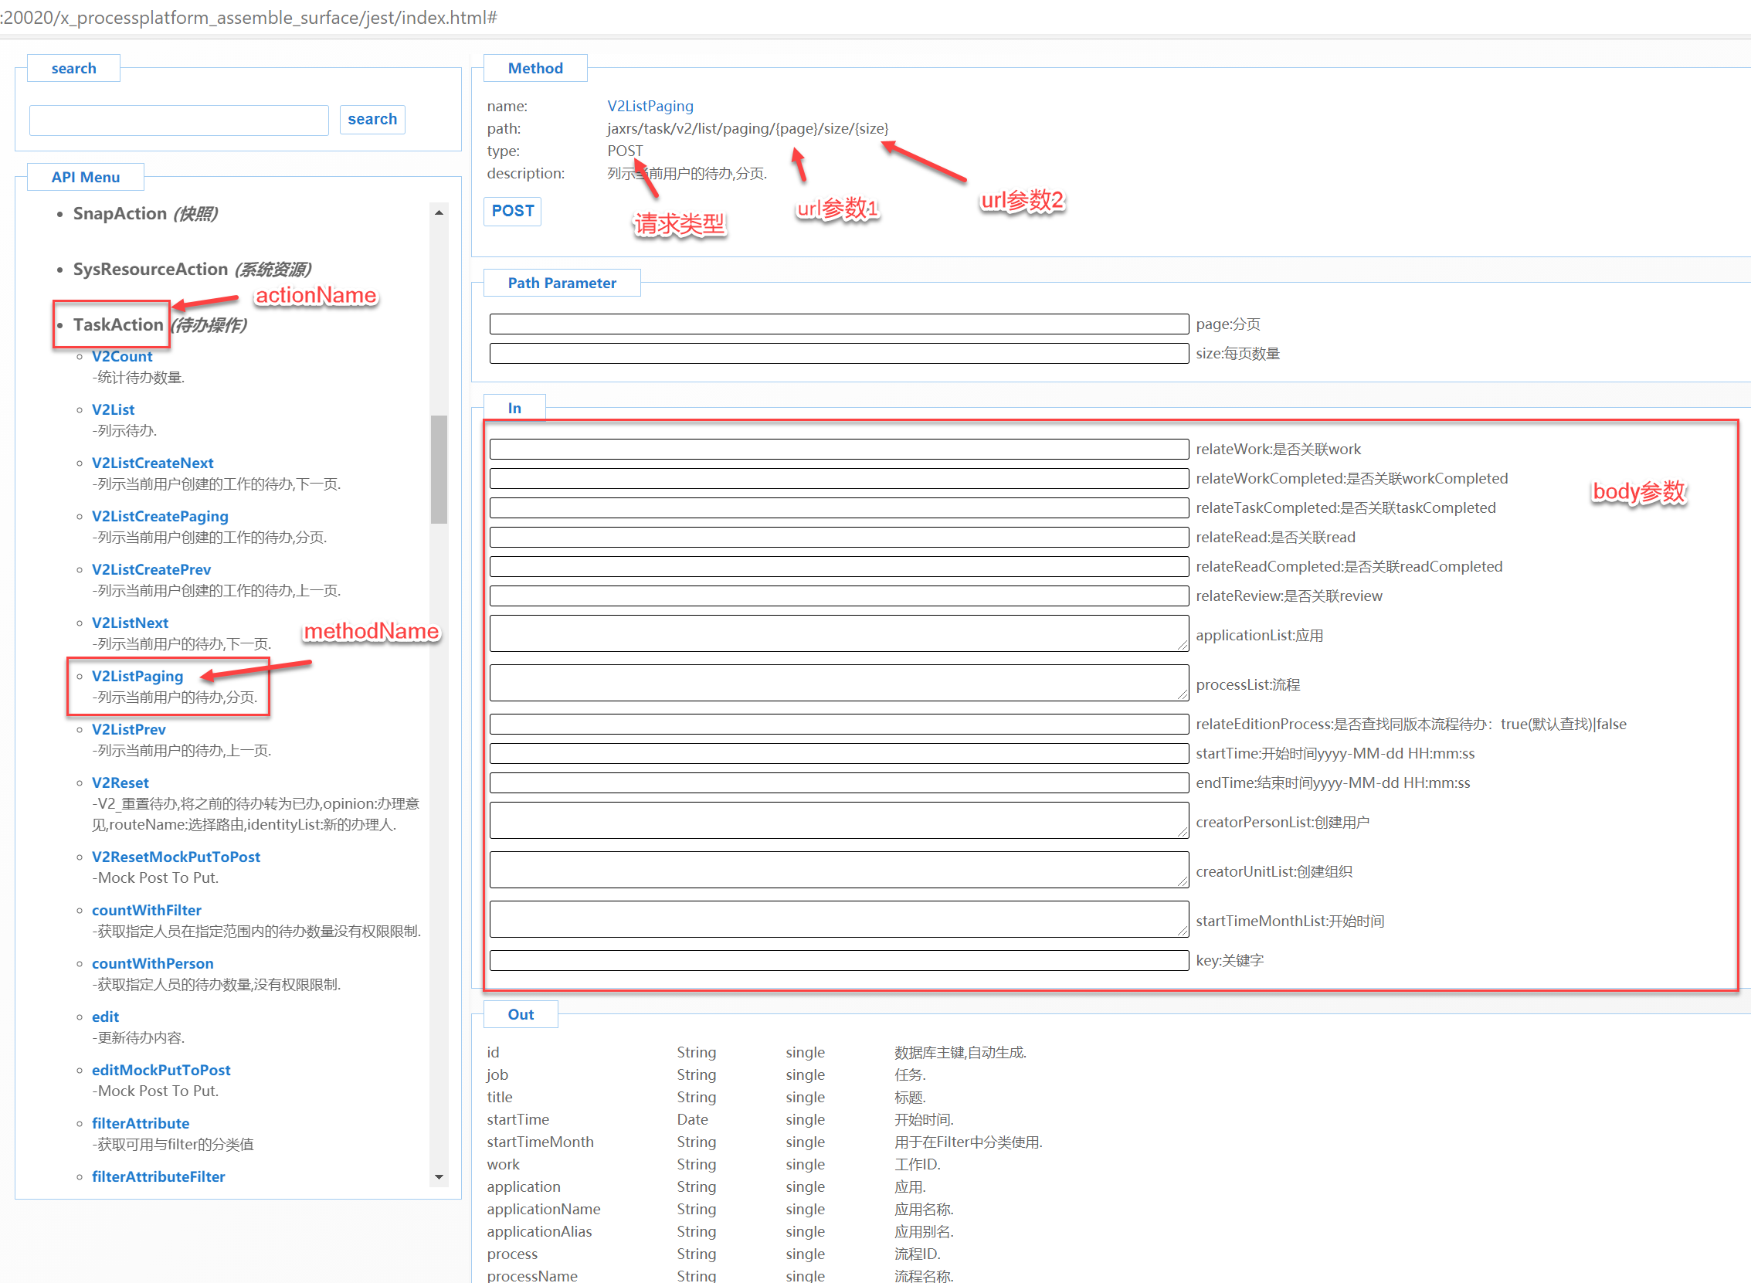Open the V2Reset method
Screen dimensions: 1751x1283
coord(120,782)
